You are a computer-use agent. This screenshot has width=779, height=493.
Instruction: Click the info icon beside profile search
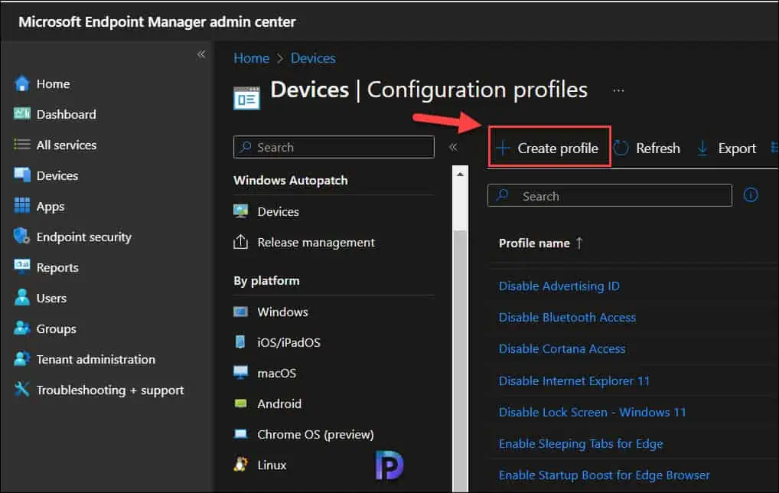point(751,194)
